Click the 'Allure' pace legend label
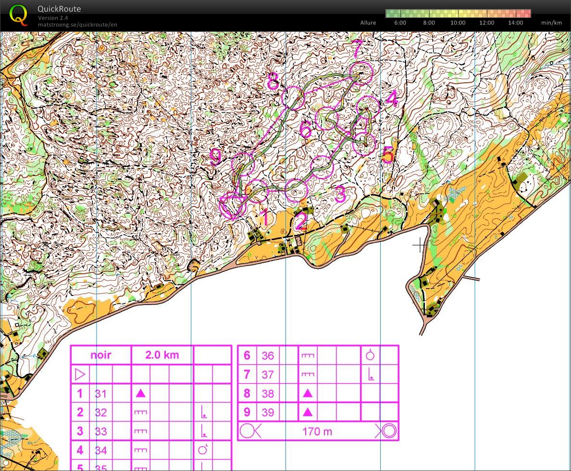 (368, 23)
